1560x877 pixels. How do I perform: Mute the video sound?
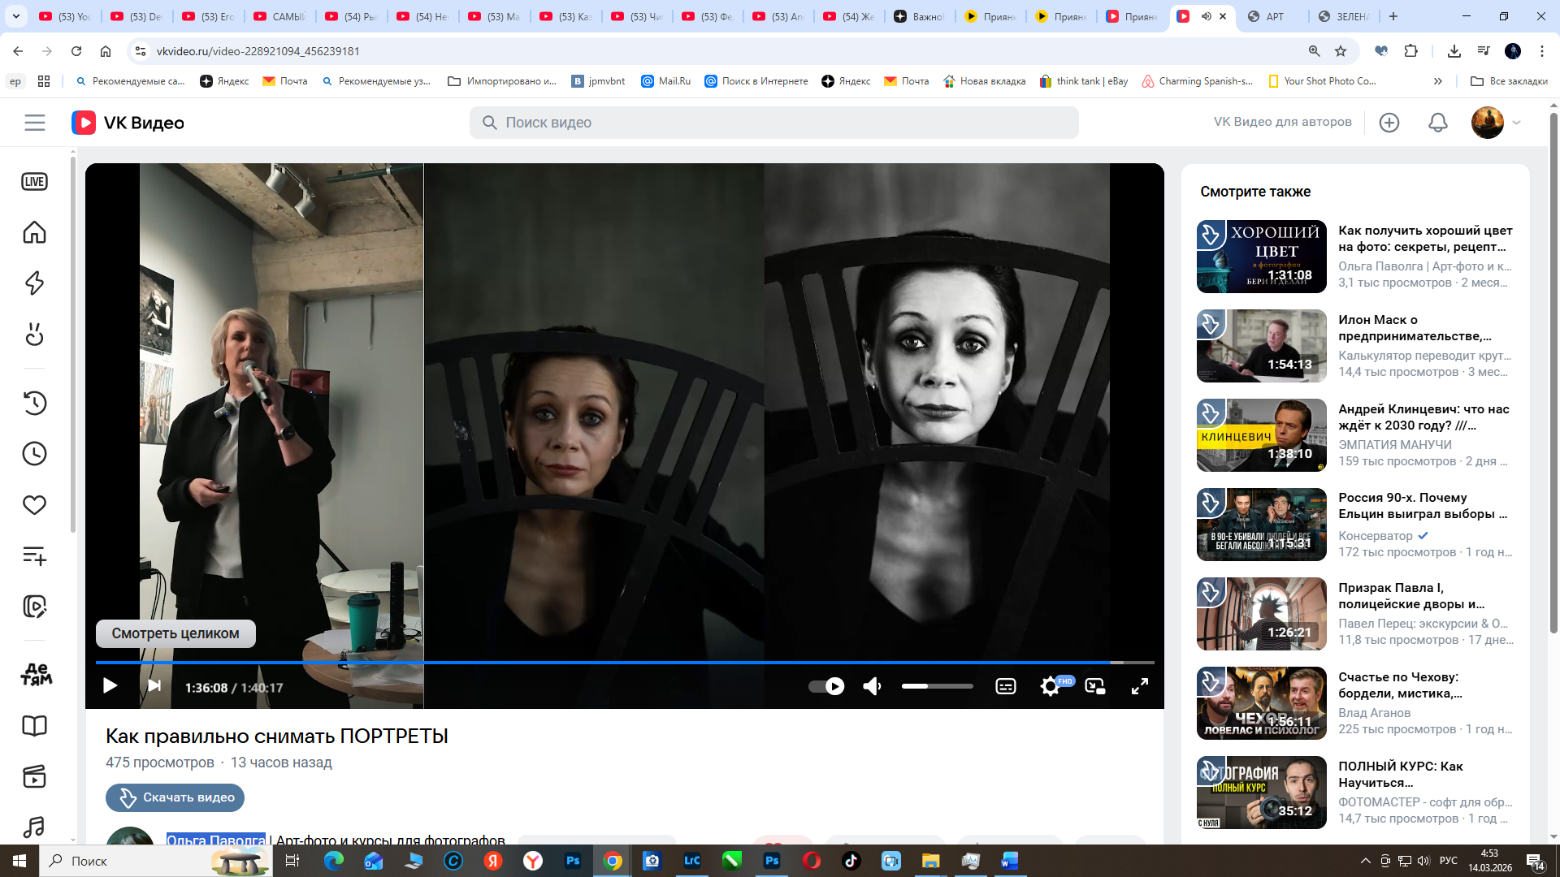(872, 687)
